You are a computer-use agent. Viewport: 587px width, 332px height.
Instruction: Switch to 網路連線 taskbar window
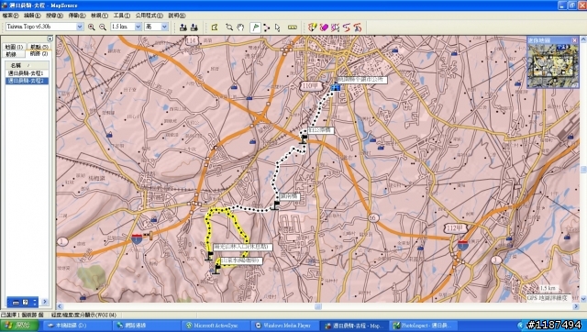[x=146, y=326]
